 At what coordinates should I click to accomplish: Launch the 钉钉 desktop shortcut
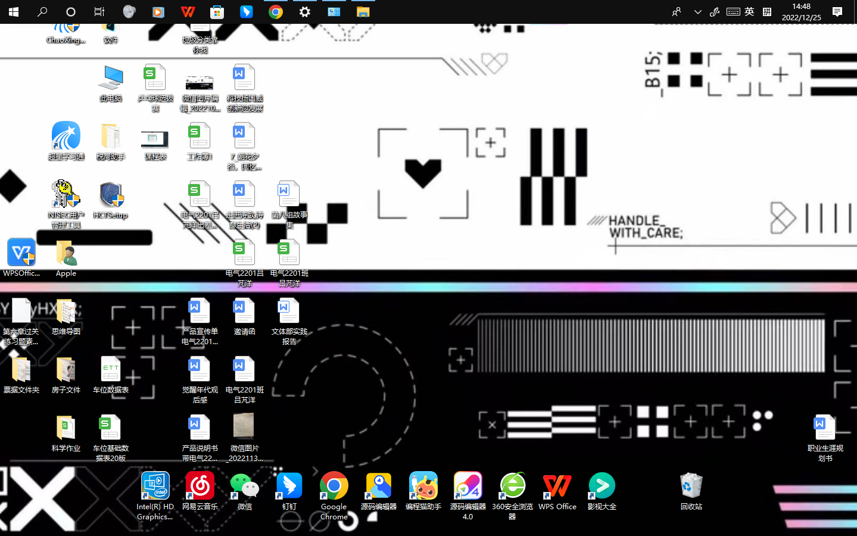289,492
